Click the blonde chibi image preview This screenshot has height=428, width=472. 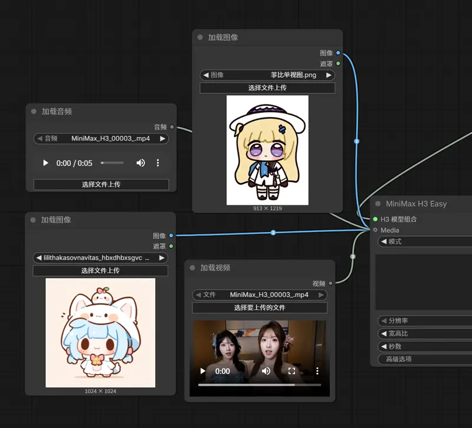coord(267,151)
